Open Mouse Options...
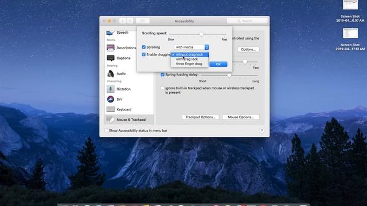This screenshot has height=206, width=367. pyautogui.click(x=241, y=117)
